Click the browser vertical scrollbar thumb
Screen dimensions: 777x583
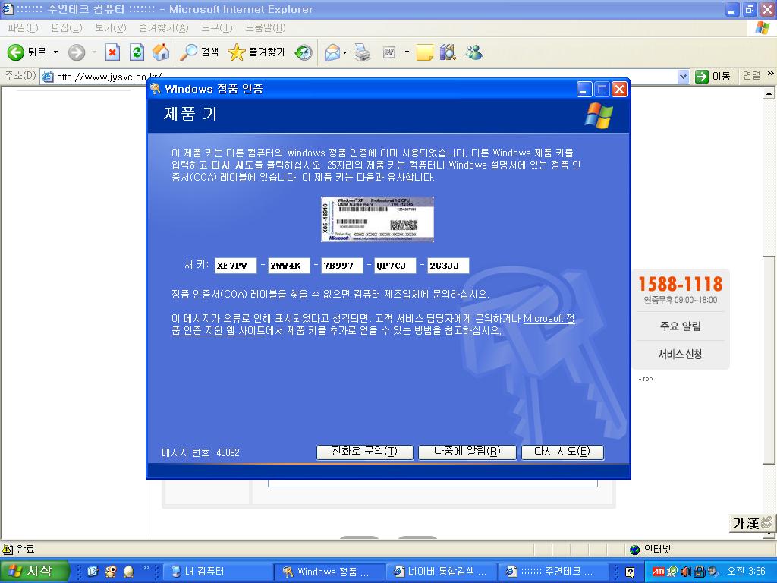[x=769, y=360]
